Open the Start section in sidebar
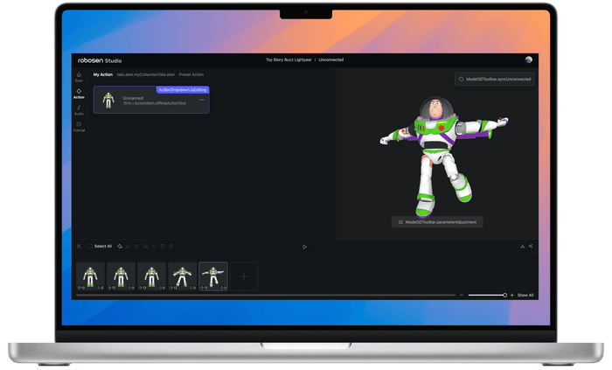The image size is (612, 370). pyautogui.click(x=79, y=77)
